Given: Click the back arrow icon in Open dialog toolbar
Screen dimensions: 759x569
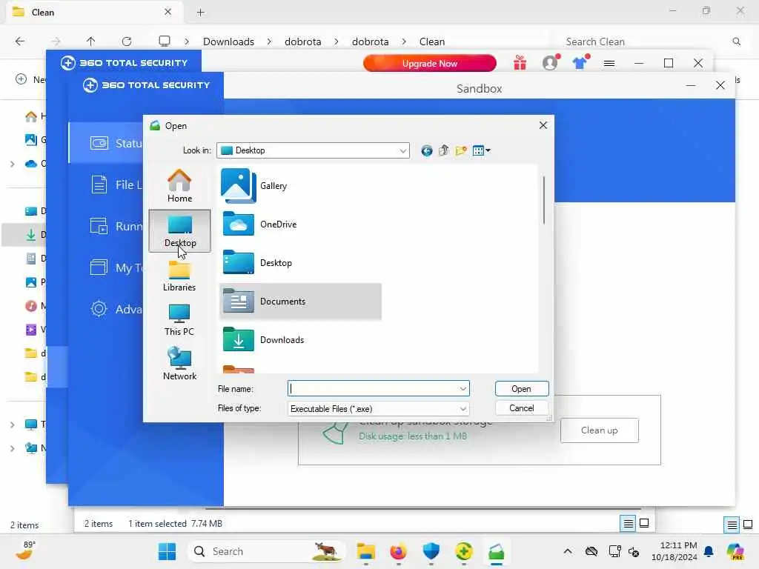Looking at the screenshot, I should point(426,151).
